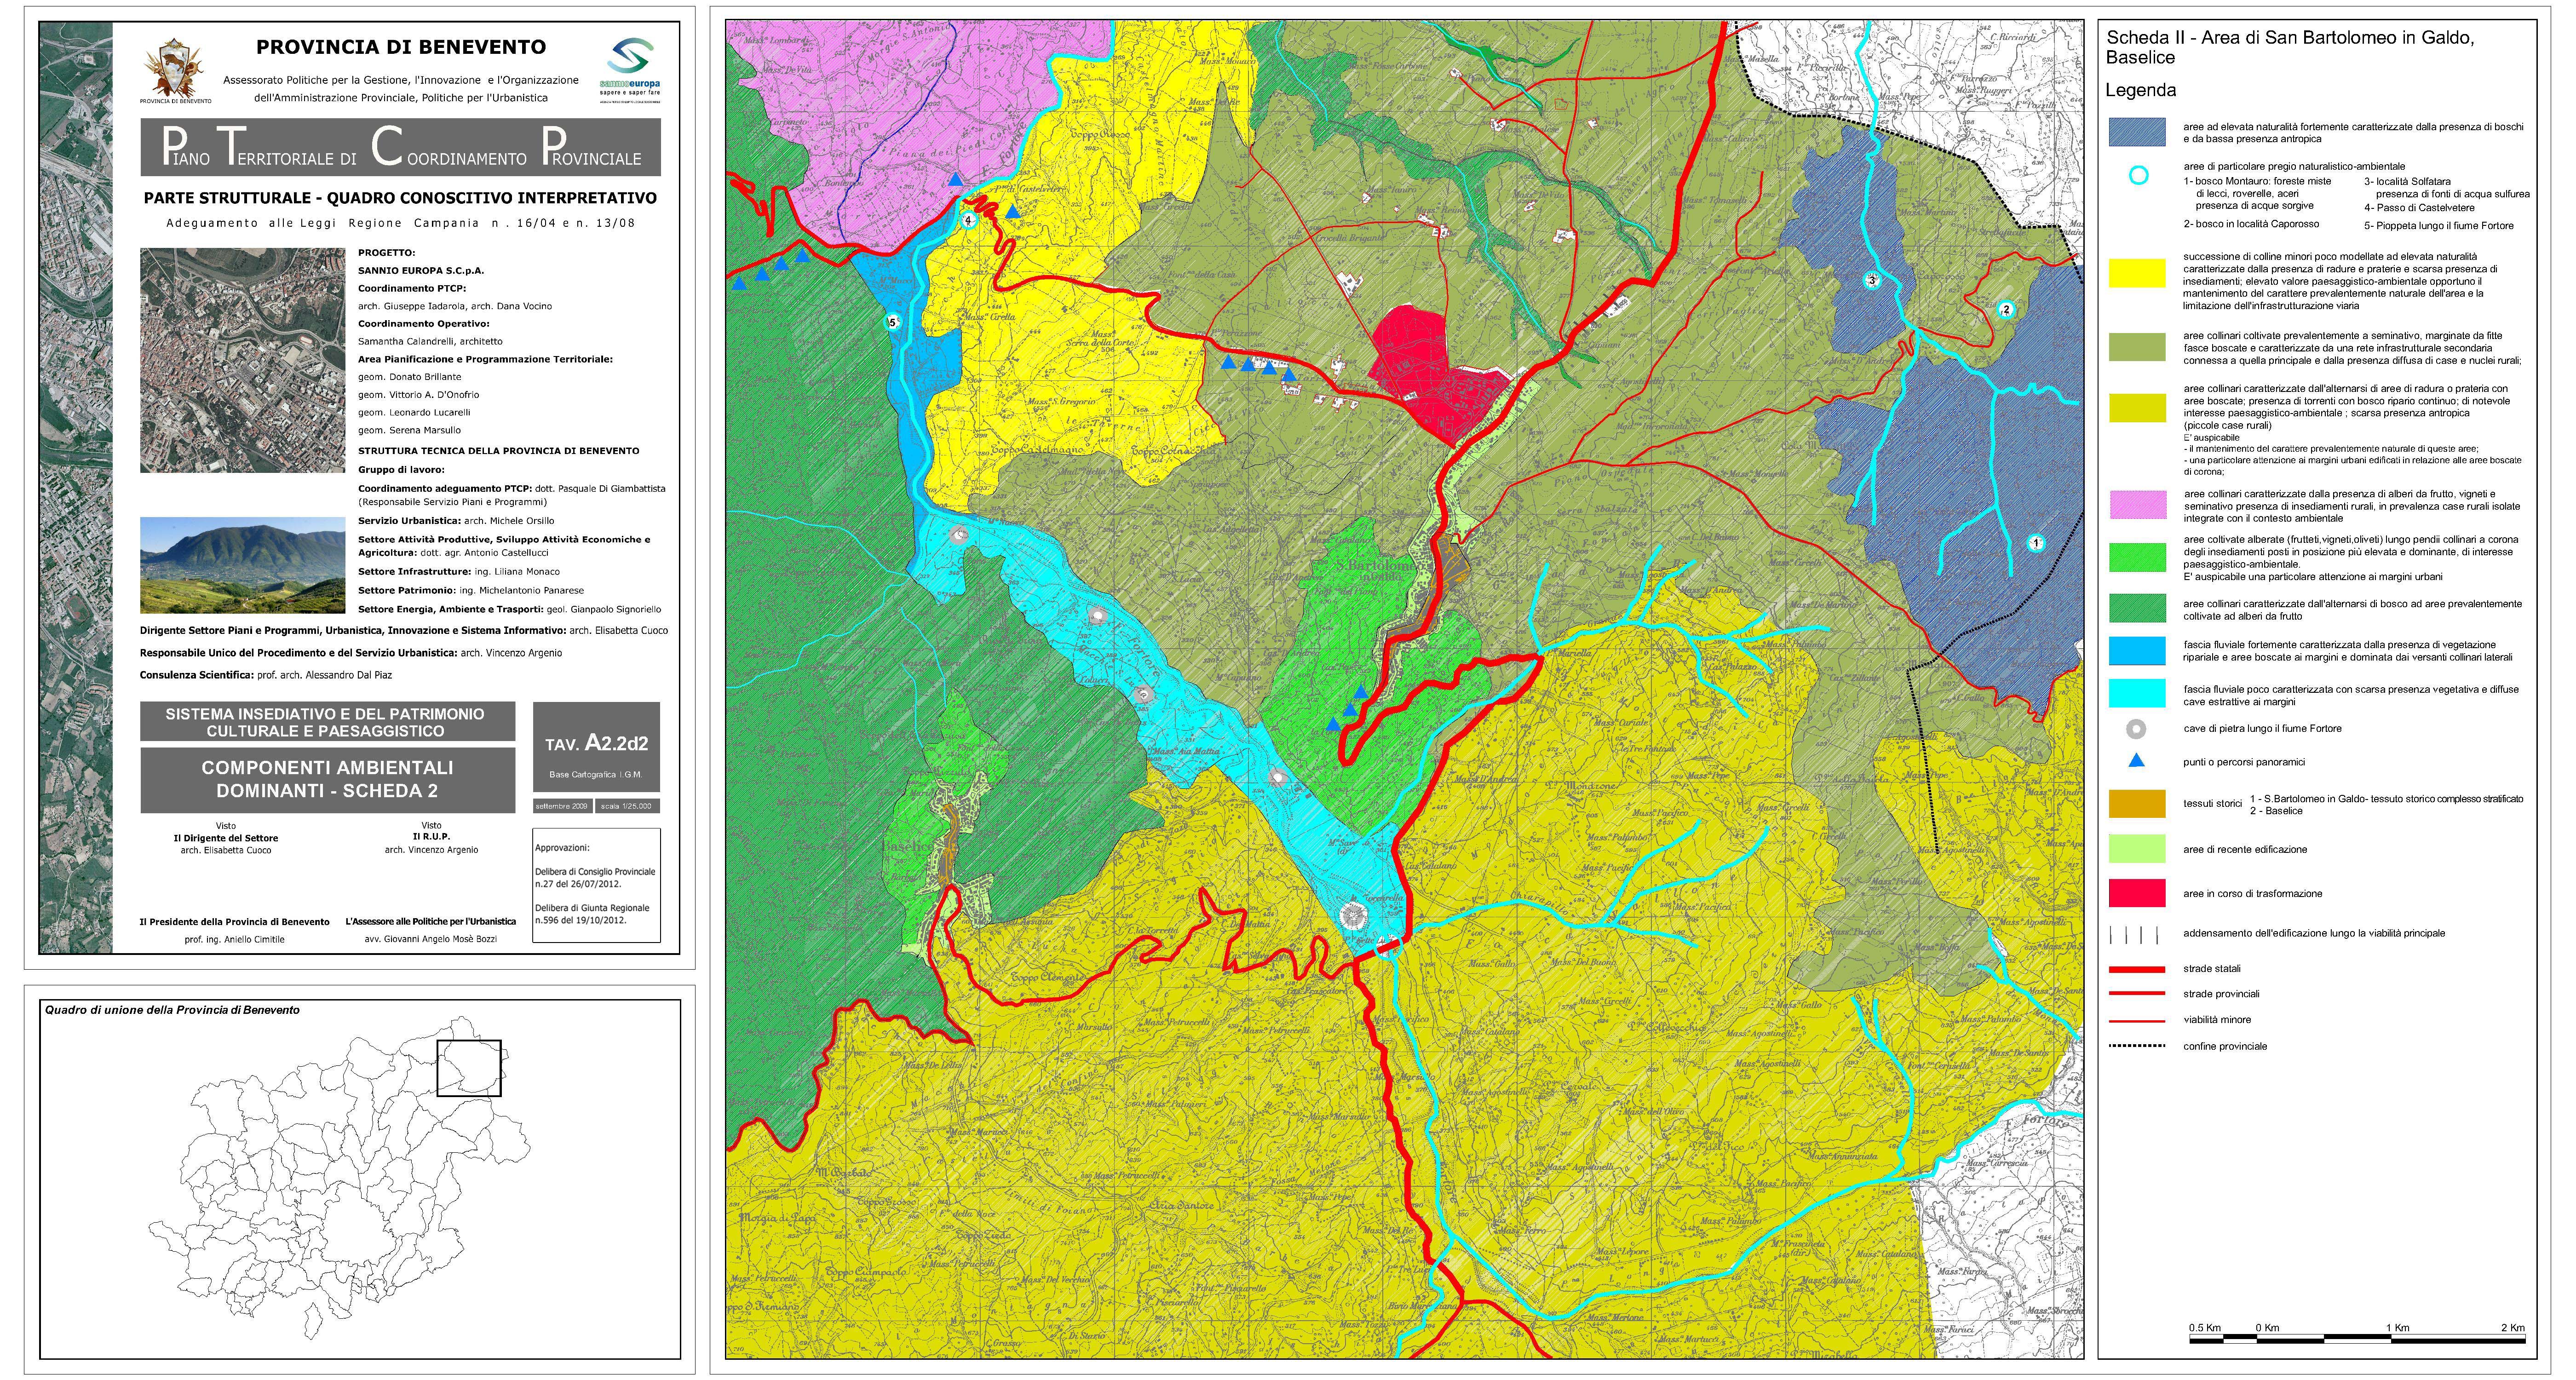2576x1380 pixels.
Task: Select the cyan fascia fluviale quarry swatch
Action: click(x=2137, y=693)
